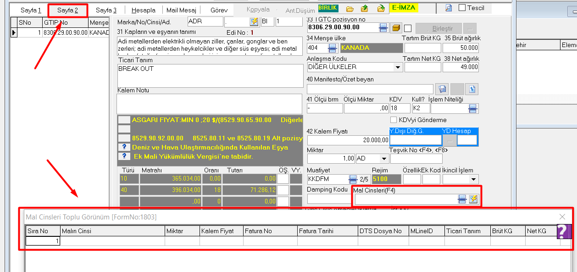
Task: Tick the ÖŞ. checkbox in the Türü 40 row
Action: point(283,190)
